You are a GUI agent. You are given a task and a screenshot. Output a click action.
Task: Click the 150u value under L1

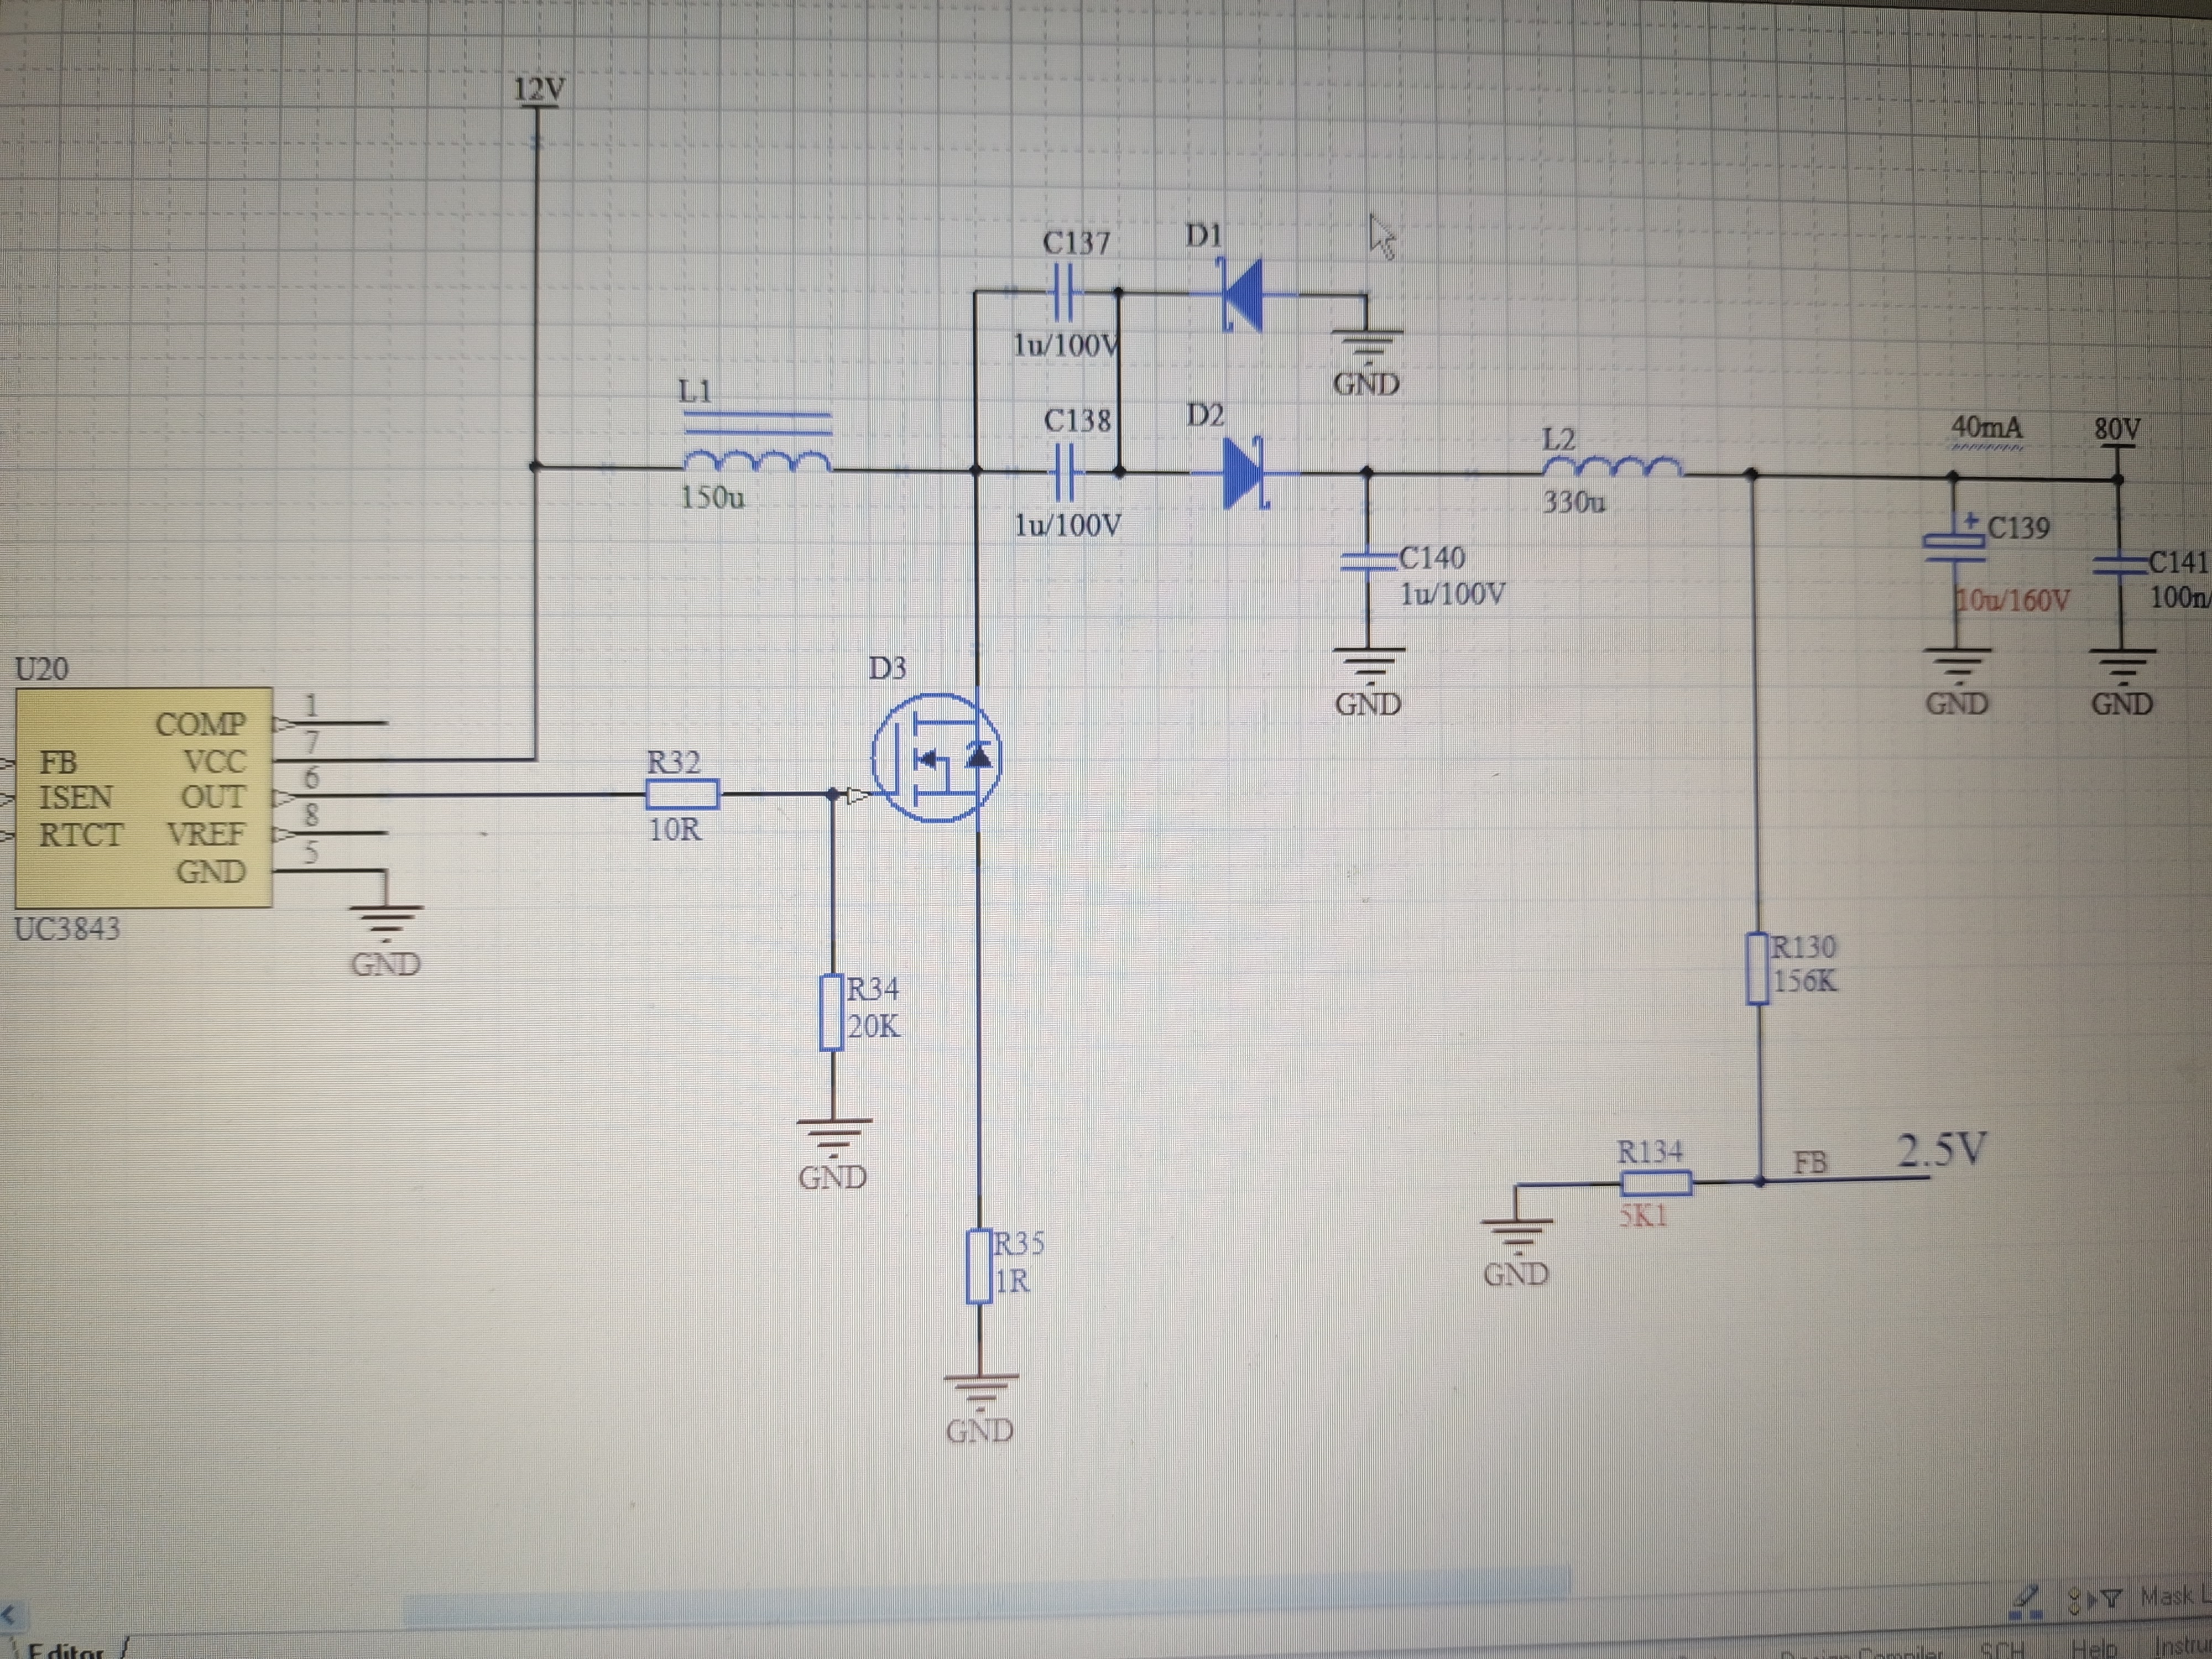(x=712, y=497)
